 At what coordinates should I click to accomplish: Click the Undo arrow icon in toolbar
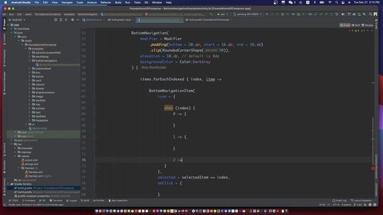pos(336,14)
